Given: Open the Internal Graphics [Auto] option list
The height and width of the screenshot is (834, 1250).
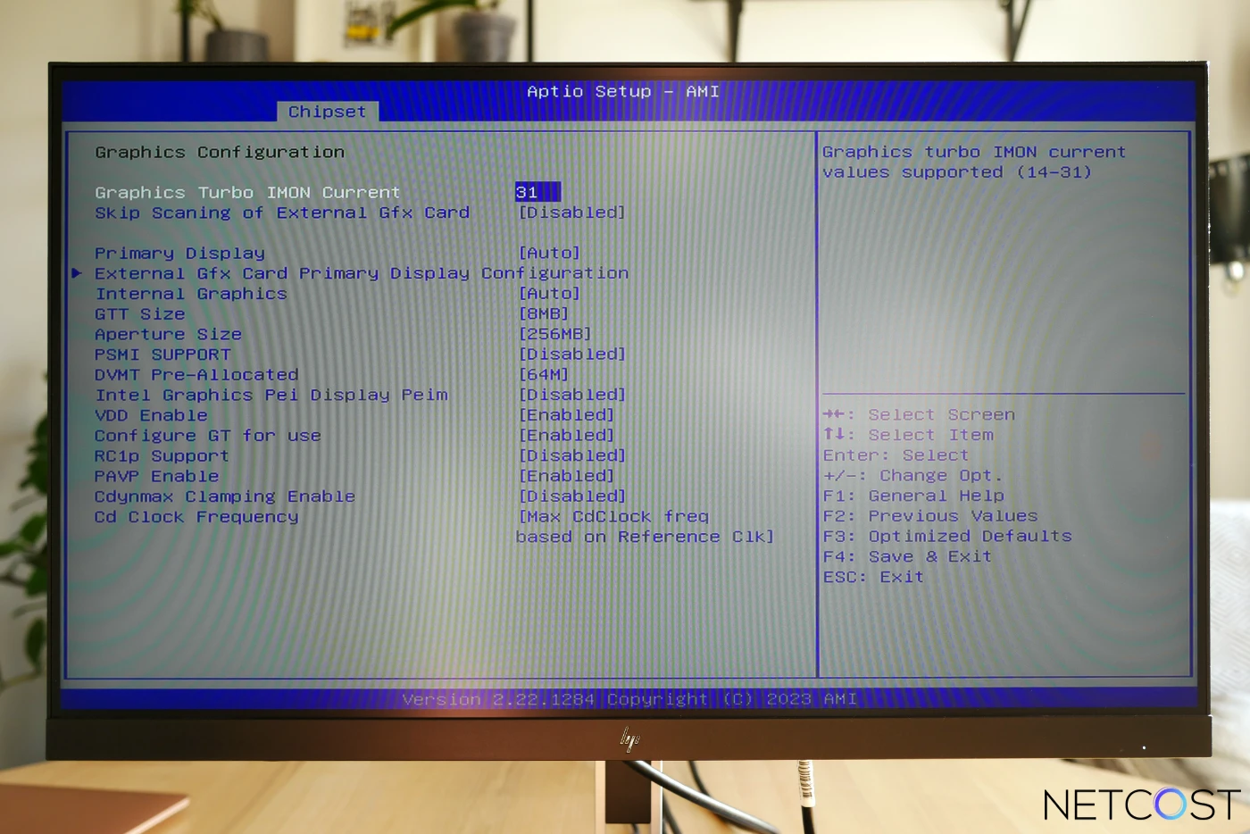Looking at the screenshot, I should pos(549,294).
